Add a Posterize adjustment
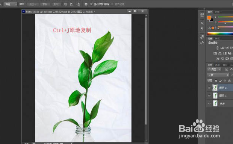233x144 pixels. click(222, 59)
